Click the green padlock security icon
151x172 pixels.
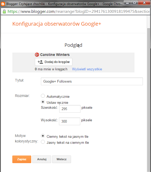click(x=4, y=12)
